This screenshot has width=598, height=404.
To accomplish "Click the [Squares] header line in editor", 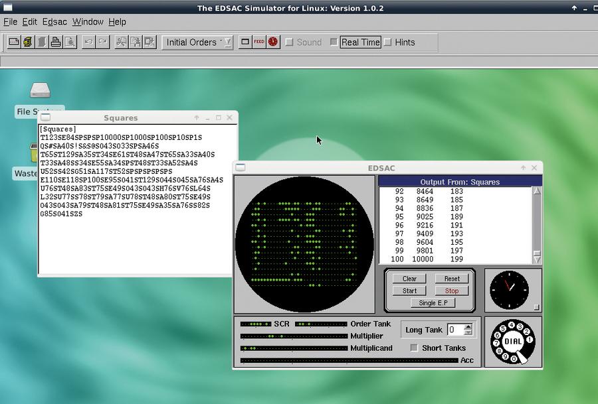I will pyautogui.click(x=58, y=129).
